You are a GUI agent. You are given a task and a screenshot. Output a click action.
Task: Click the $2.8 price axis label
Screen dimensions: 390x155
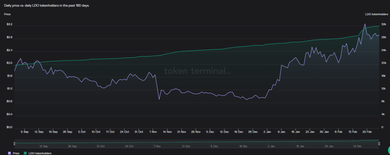click(x=10, y=38)
